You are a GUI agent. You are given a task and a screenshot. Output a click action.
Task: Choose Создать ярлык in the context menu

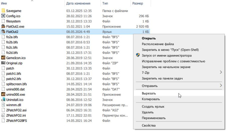point(153,107)
